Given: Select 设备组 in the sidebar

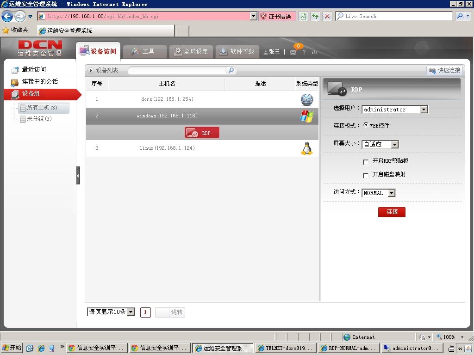Looking at the screenshot, I should (x=42, y=94).
